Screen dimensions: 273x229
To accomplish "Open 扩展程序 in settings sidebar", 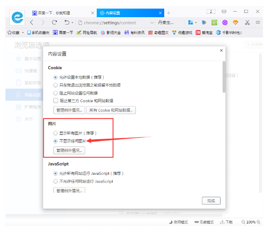I will tap(28, 107).
